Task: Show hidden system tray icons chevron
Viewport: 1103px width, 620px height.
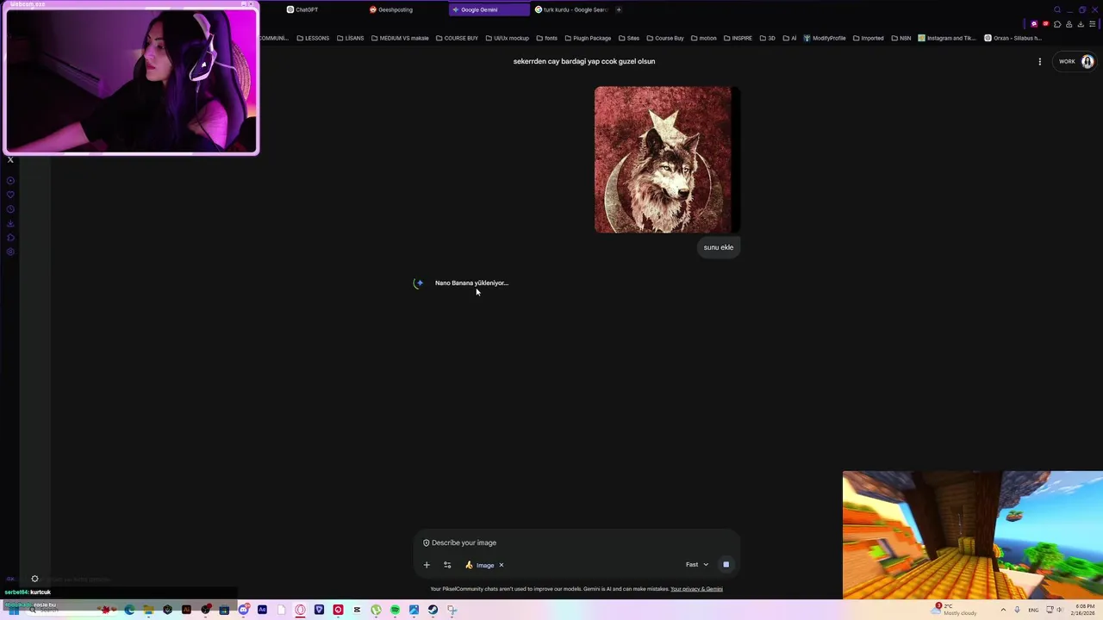Action: point(1003,610)
